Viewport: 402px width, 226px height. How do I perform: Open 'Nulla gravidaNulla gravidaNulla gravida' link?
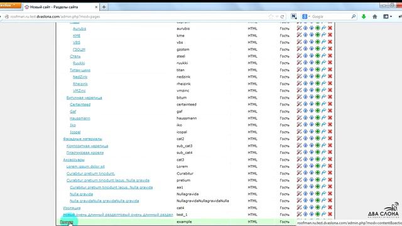coord(104,201)
